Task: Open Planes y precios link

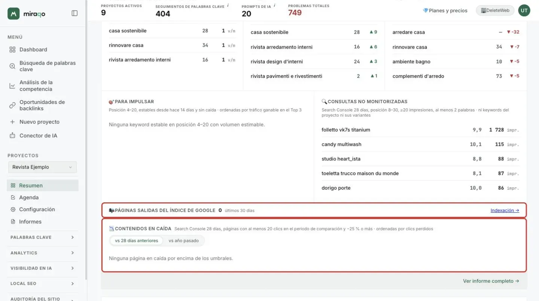Action: tap(445, 10)
